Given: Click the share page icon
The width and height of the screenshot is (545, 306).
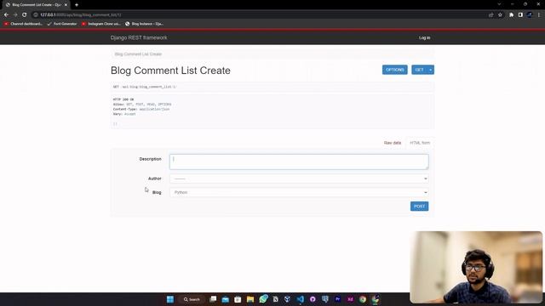Looking at the screenshot, I should coord(490,15).
